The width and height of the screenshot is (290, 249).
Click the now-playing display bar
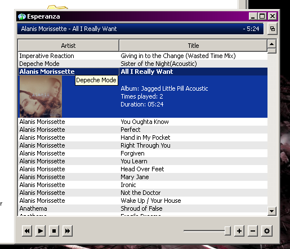coord(140,29)
